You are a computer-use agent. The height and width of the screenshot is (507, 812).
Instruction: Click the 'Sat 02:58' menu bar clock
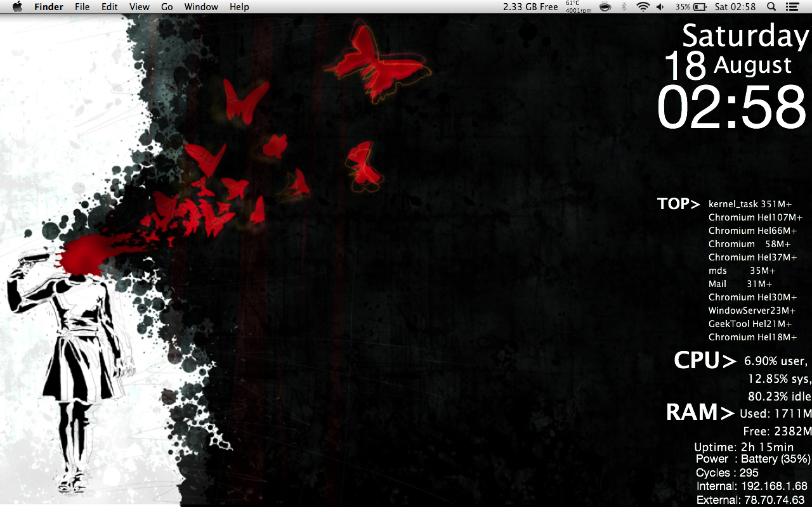coord(735,6)
